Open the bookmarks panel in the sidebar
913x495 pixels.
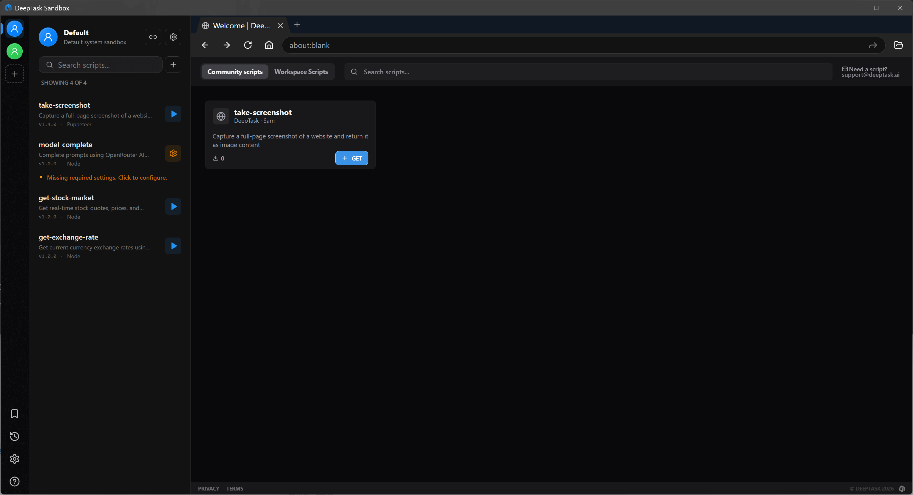pos(14,414)
